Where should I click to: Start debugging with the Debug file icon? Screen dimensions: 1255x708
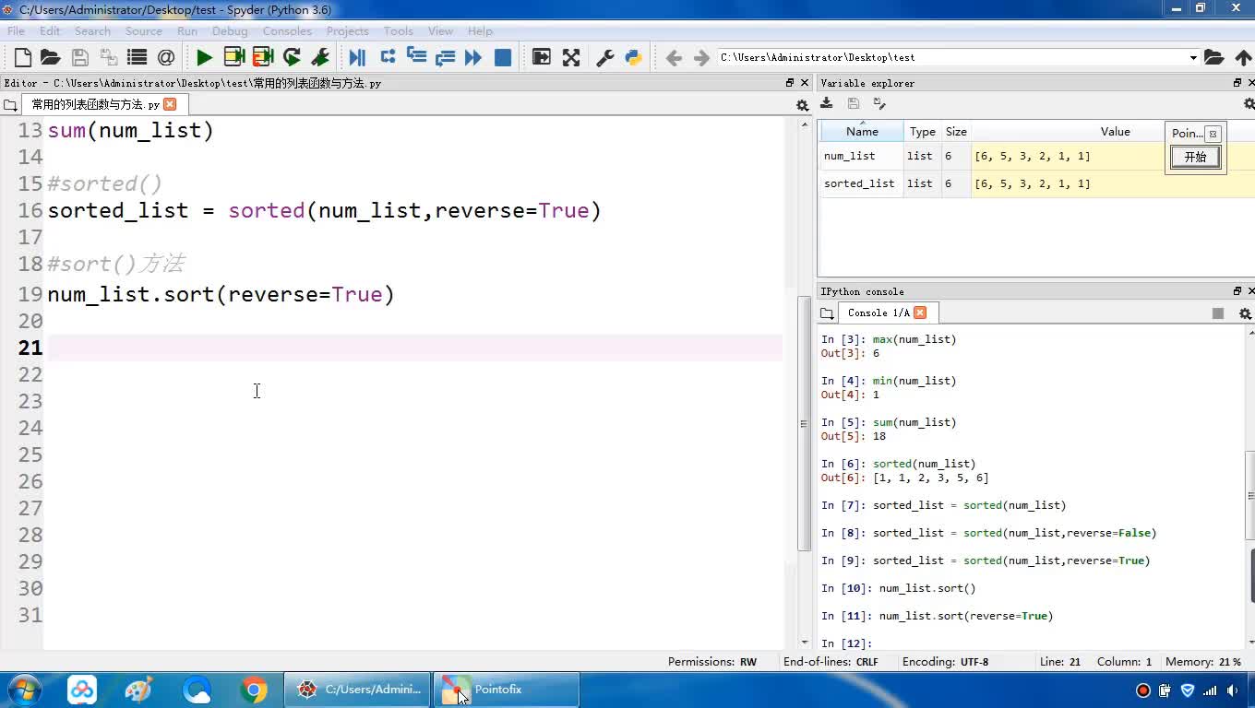[x=357, y=57]
